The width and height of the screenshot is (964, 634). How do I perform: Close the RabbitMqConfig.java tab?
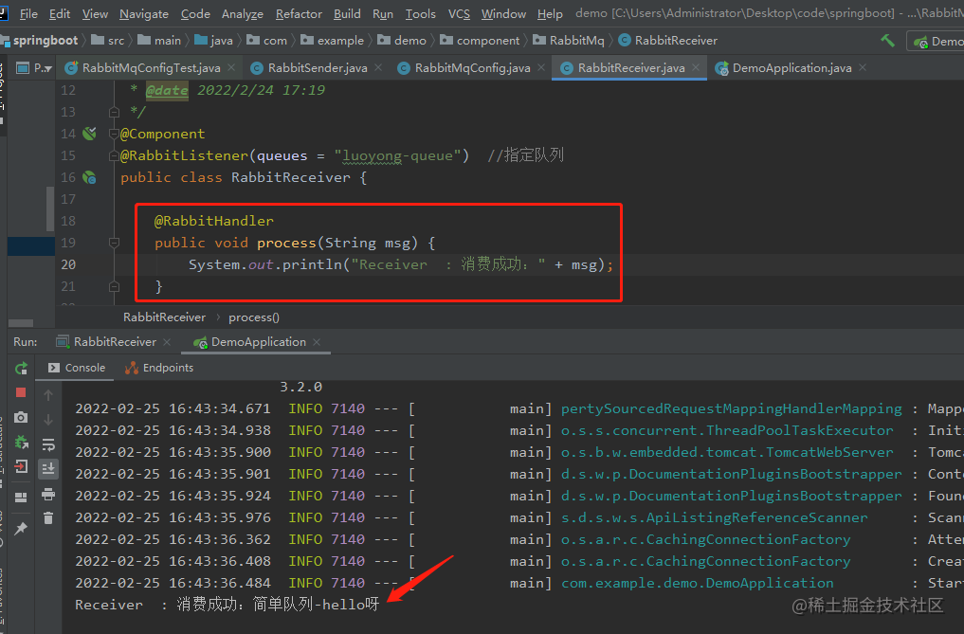coord(541,67)
